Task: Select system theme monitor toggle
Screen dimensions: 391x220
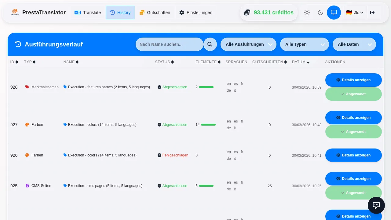Action: pos(334,13)
